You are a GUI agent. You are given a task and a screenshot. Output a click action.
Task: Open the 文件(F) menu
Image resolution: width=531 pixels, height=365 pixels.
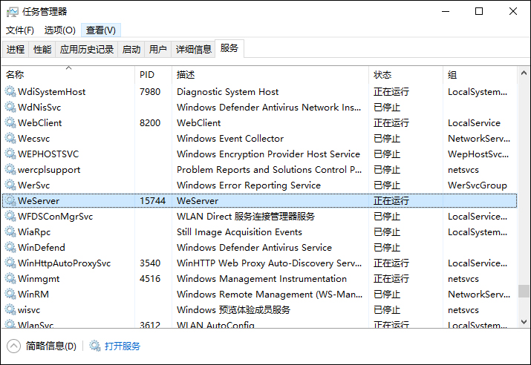point(19,30)
